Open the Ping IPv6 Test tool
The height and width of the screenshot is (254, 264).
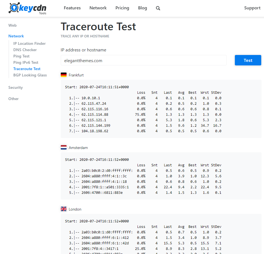26,62
